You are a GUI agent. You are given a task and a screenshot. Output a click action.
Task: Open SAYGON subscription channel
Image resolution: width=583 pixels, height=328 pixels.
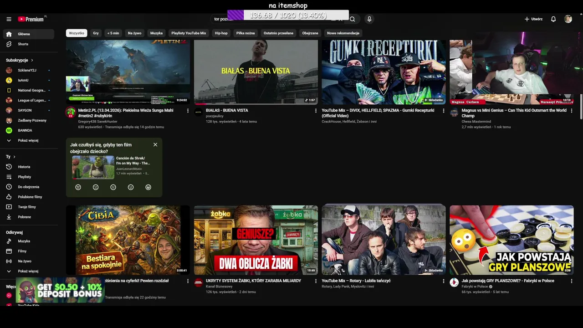[x=29, y=110]
